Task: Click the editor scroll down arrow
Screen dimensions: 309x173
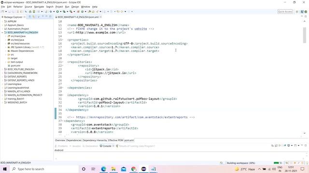Action: click(x=305, y=133)
